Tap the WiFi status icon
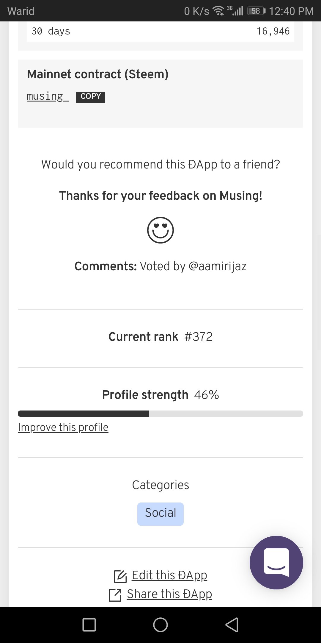 pos(219,11)
